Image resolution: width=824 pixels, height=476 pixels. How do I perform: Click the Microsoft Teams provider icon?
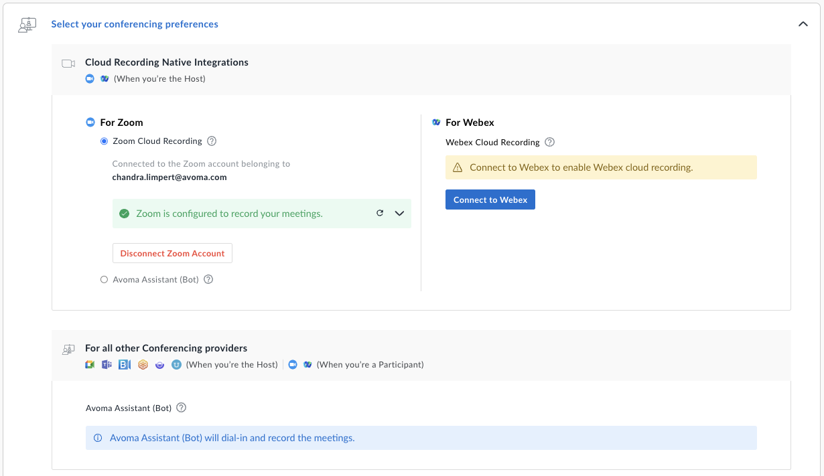[x=107, y=365]
